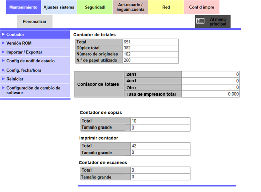Image resolution: width=261 pixels, height=192 pixels.
Task: Click arrow icon beside Importar / Exportar
Action: click(3, 52)
